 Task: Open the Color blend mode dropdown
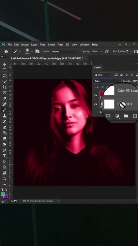pyautogui.click(x=107, y=81)
